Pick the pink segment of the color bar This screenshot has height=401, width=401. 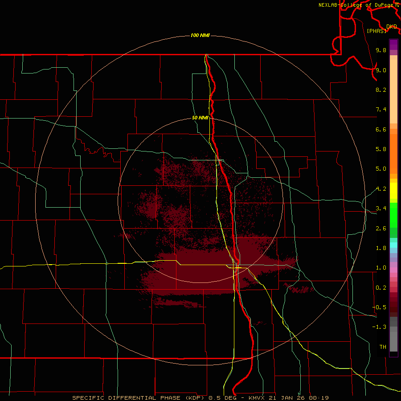(x=393, y=270)
